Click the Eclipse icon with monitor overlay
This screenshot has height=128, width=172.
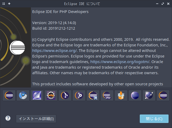tap(93, 95)
